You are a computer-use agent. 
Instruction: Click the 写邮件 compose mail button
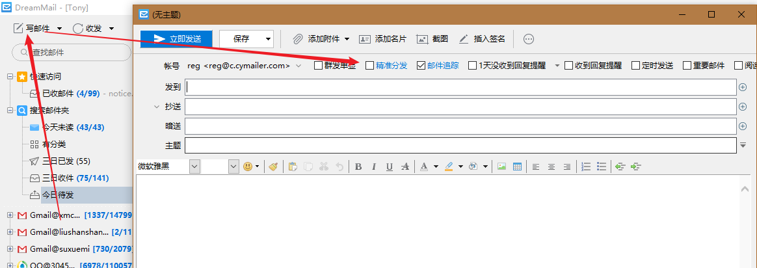tap(31, 29)
